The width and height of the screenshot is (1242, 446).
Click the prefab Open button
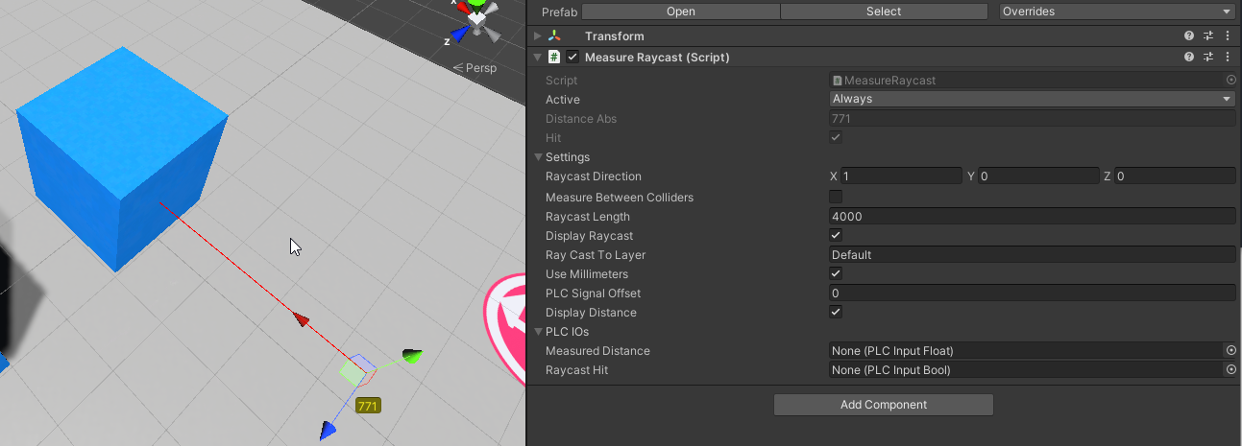click(x=680, y=12)
